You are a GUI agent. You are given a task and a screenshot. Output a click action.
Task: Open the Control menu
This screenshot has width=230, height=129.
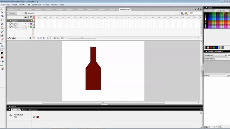[46, 5]
